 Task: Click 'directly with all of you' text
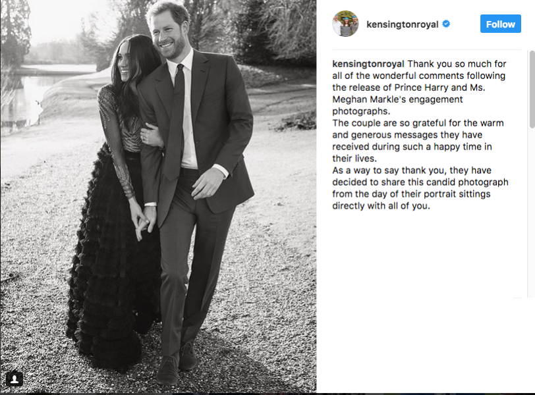[x=381, y=206]
